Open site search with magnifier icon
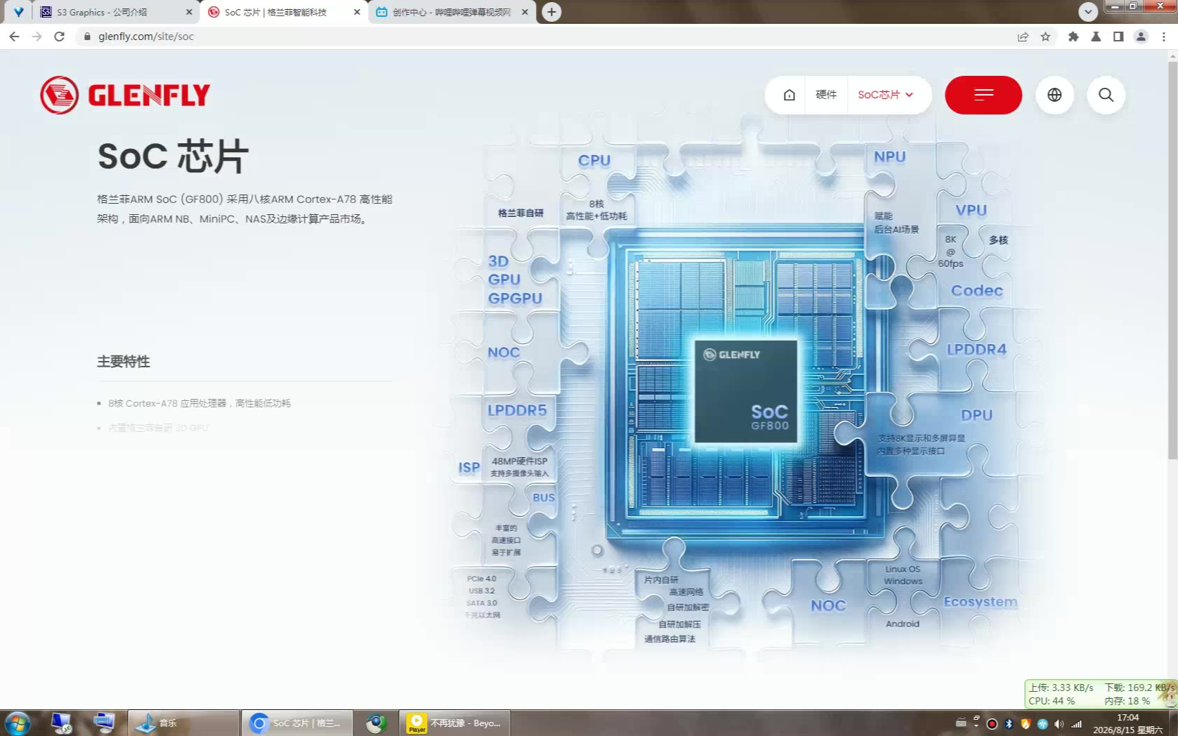The width and height of the screenshot is (1178, 736). (1106, 95)
